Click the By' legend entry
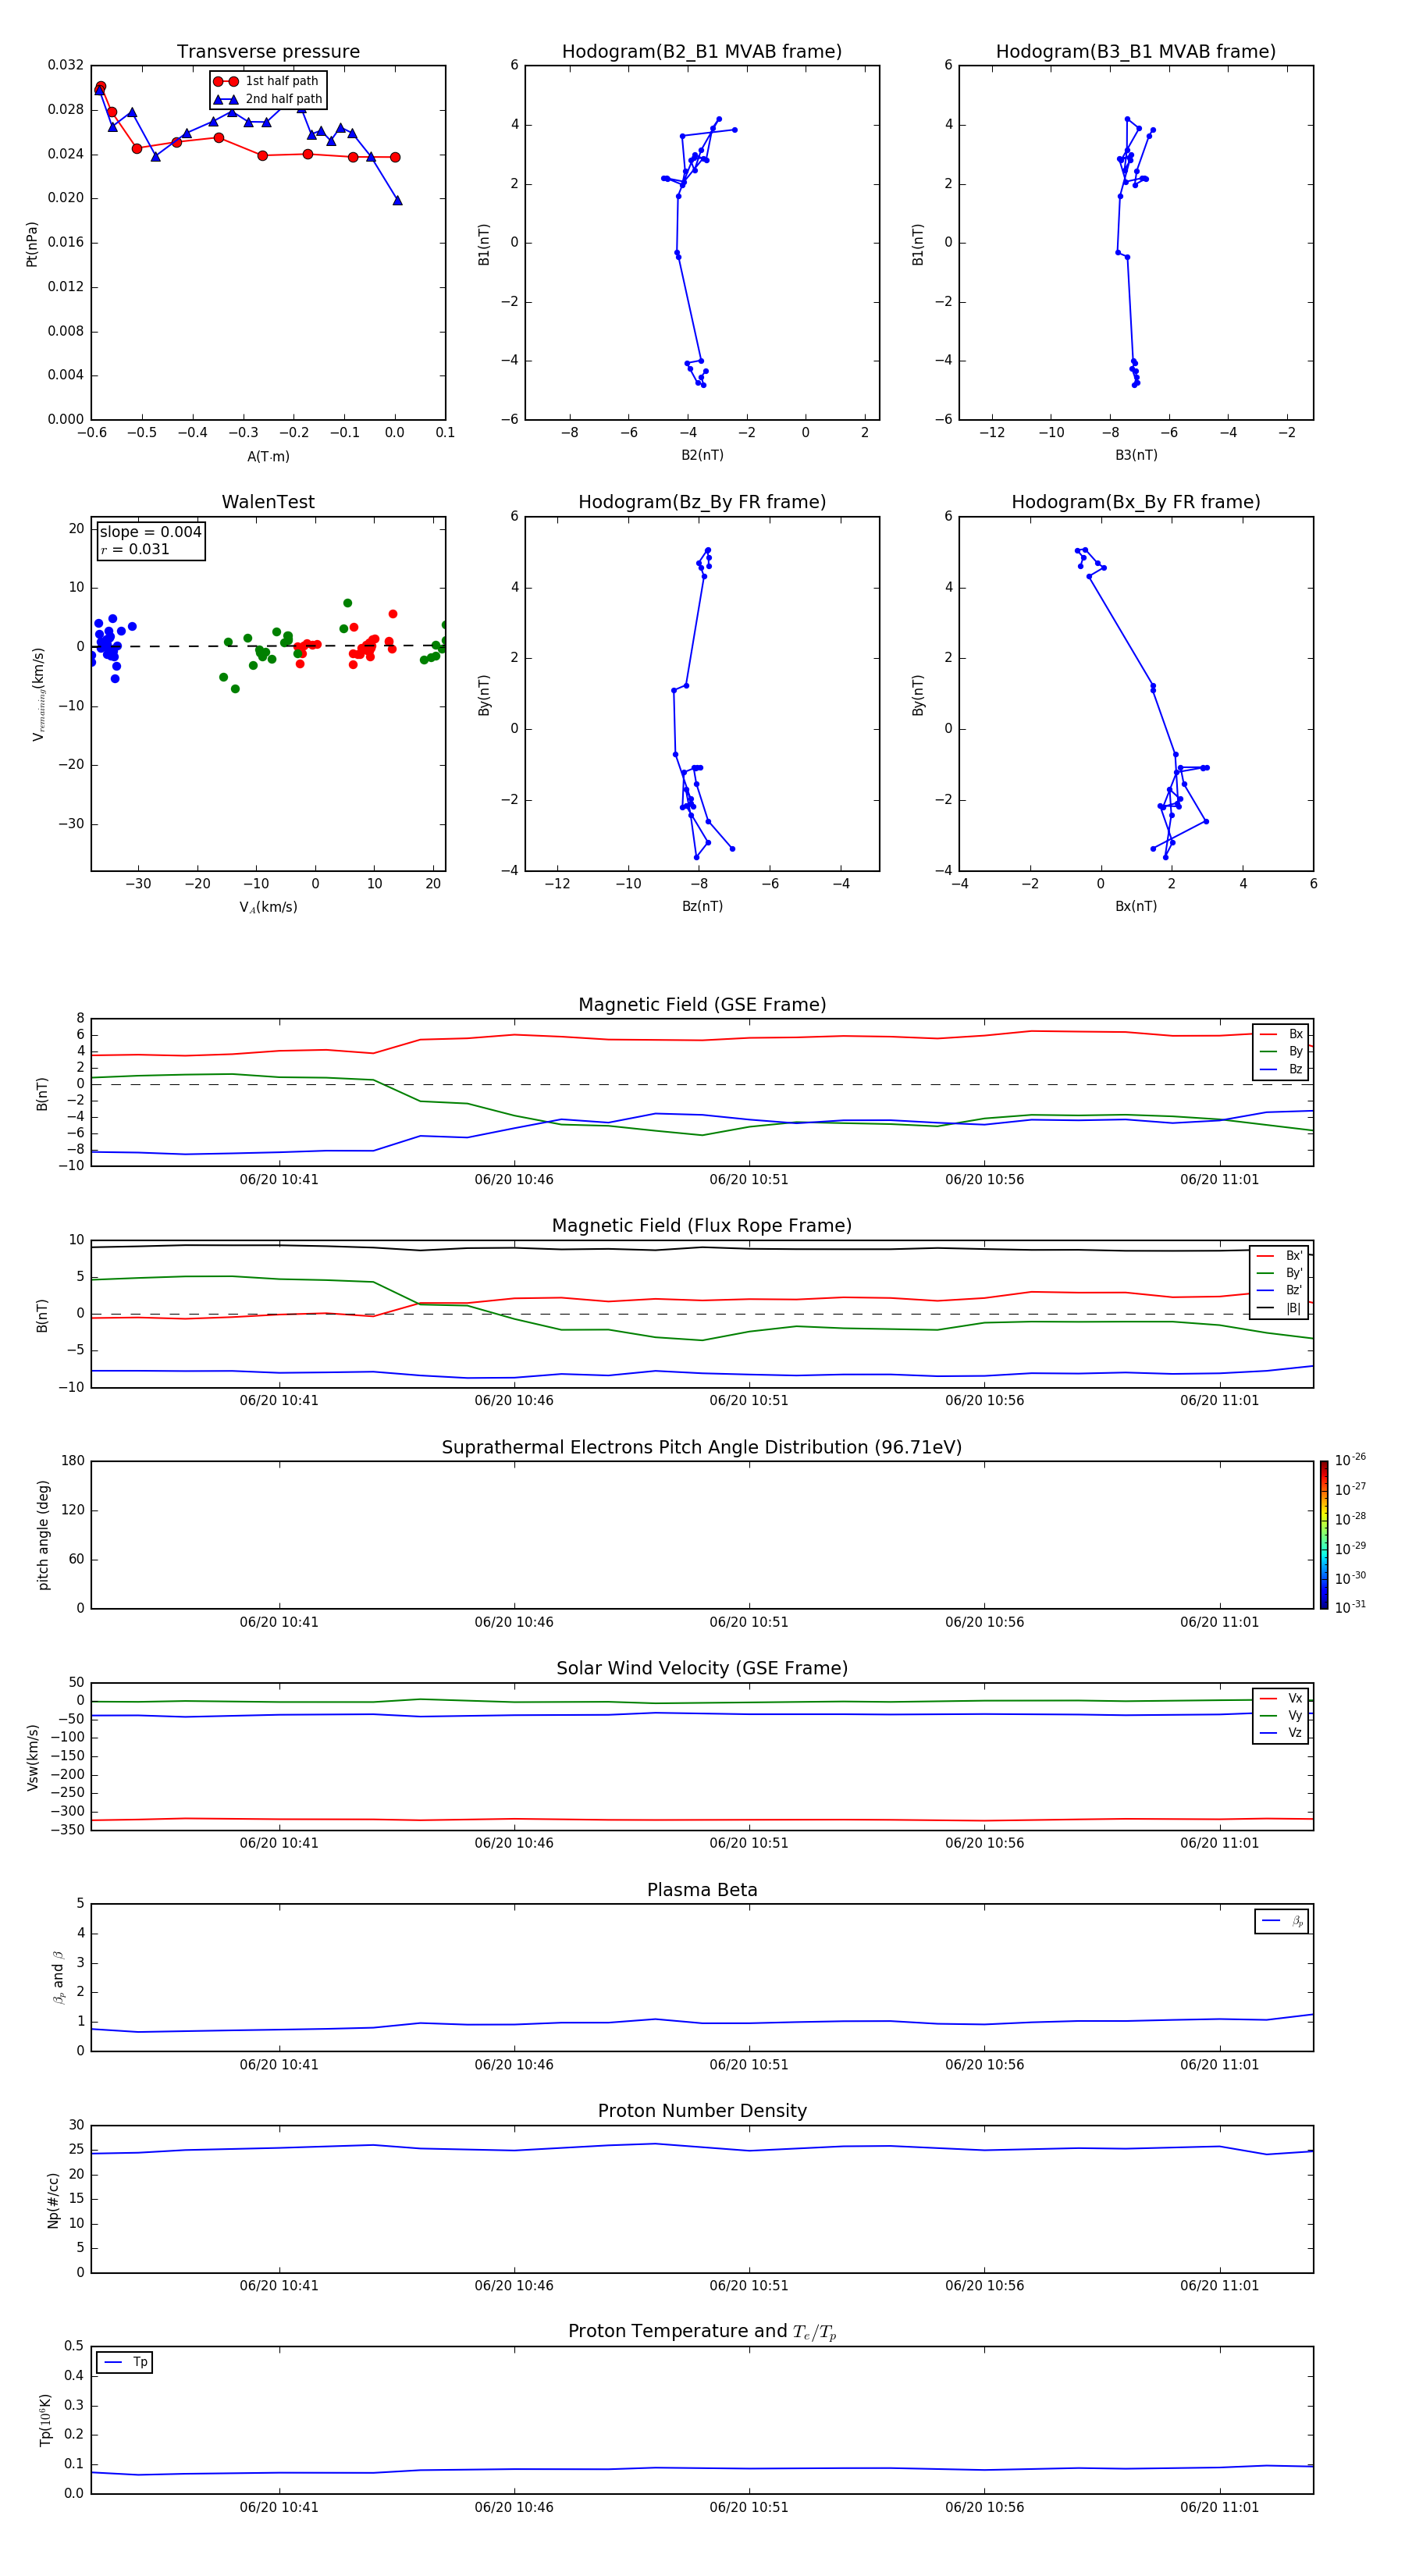Viewport: 1405px width, 2576px height. pos(1280,1273)
